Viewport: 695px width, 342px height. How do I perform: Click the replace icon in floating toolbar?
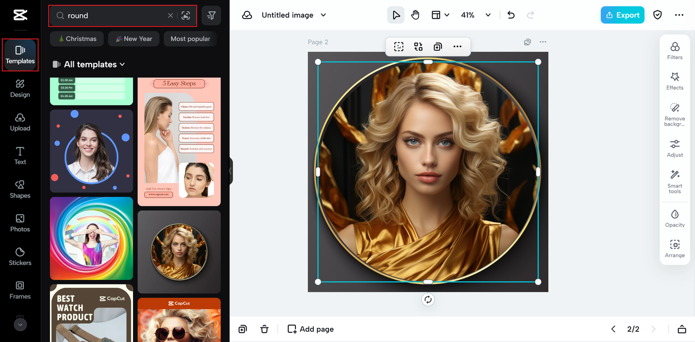418,47
